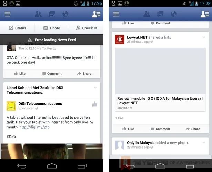Tap the alarm icon in left status bar
This screenshot has height=172, width=212.
coord(5,3)
